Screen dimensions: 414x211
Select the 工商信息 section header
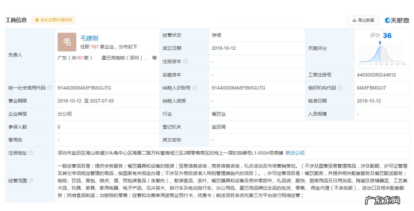[x=15, y=20]
